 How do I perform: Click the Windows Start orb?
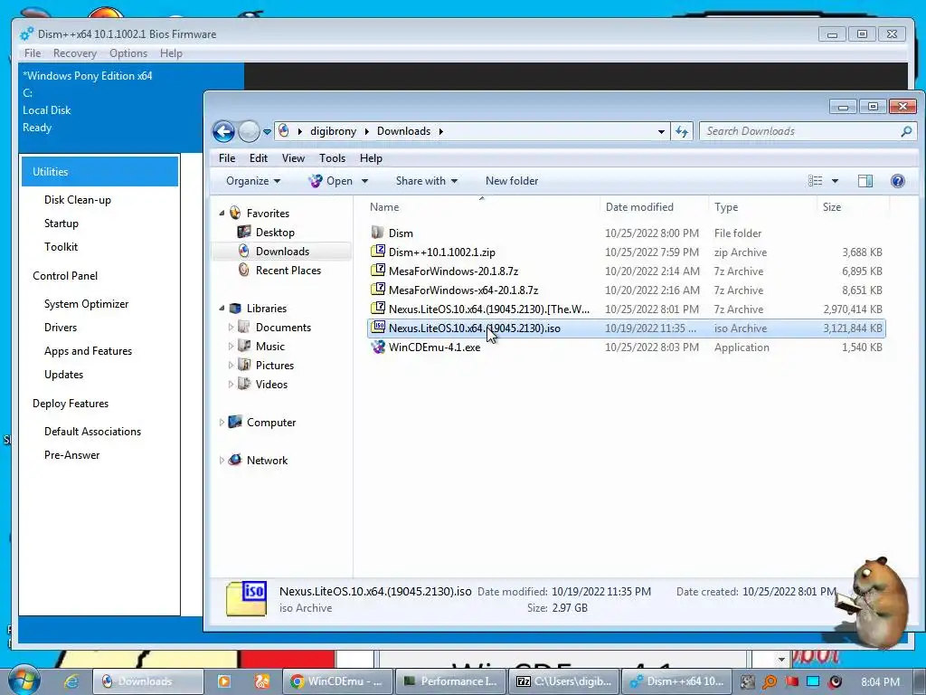tap(24, 681)
